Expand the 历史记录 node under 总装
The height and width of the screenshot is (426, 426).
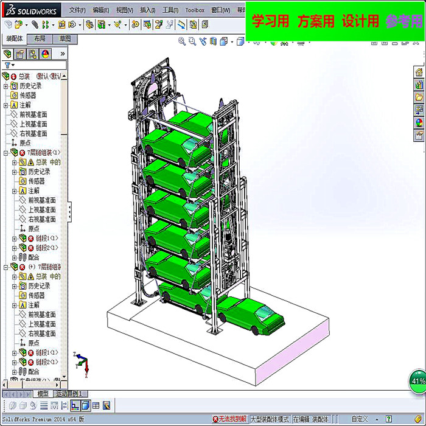[5, 86]
